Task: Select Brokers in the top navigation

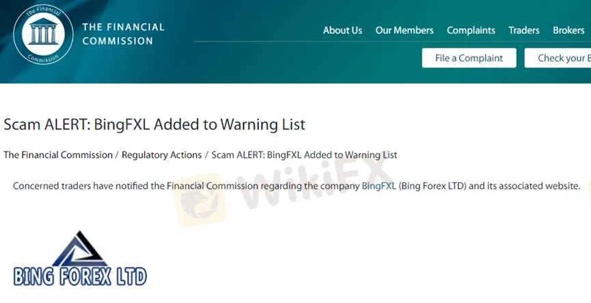Action: 568,31
